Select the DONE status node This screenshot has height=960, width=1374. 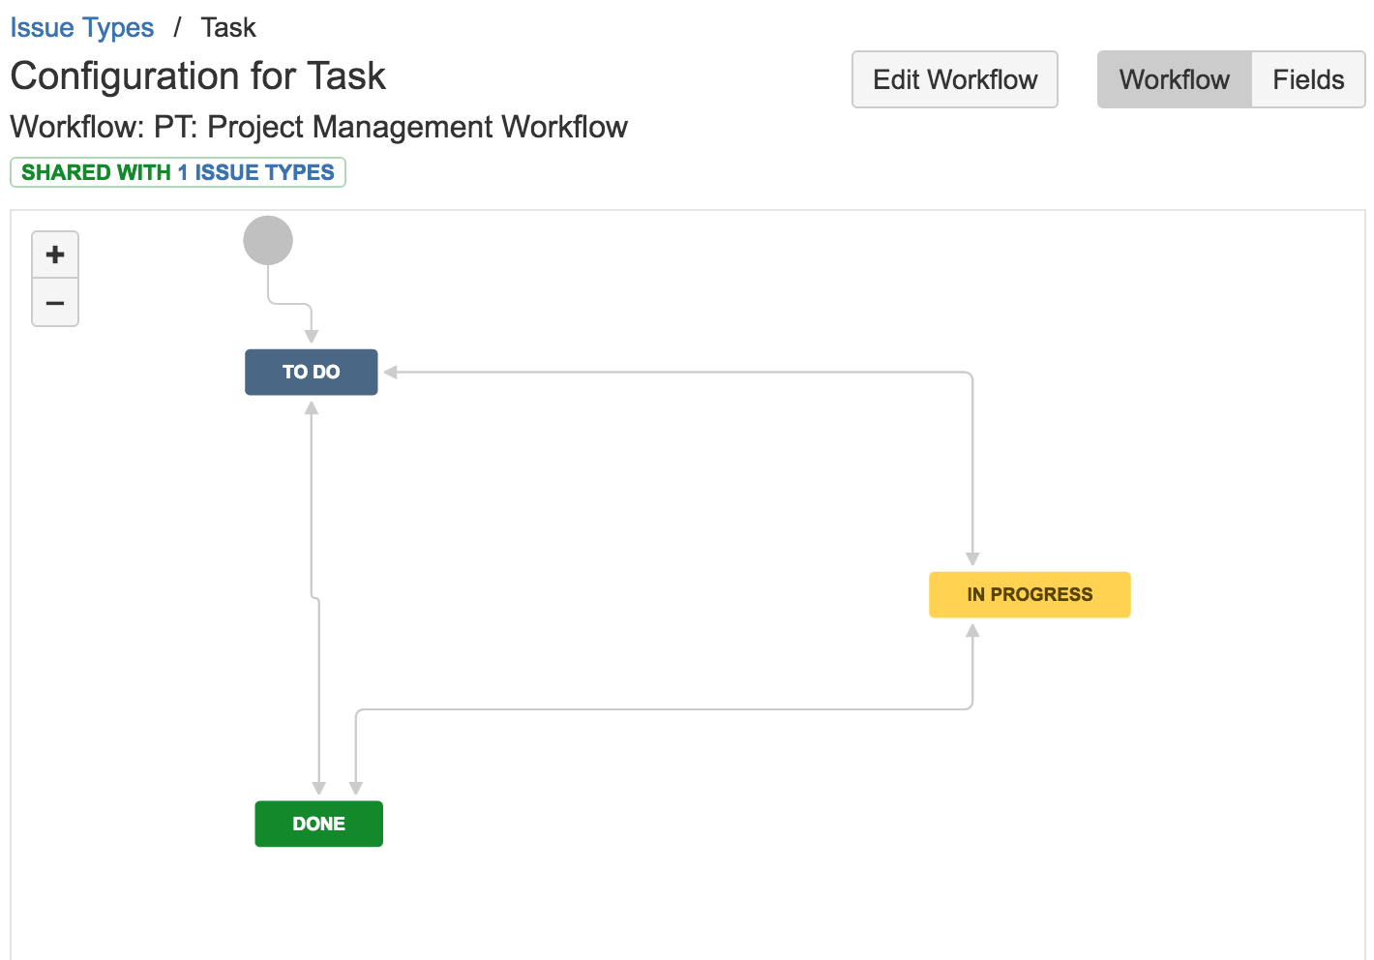[318, 824]
